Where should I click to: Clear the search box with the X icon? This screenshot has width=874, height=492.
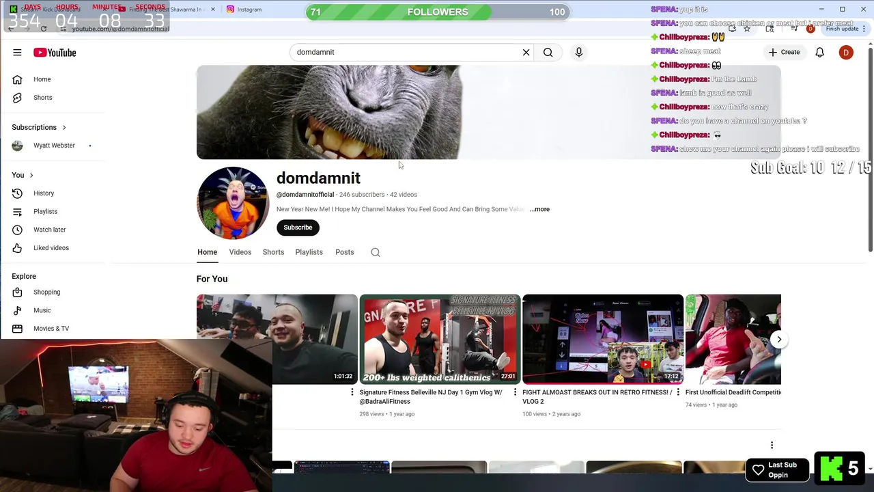pos(526,52)
